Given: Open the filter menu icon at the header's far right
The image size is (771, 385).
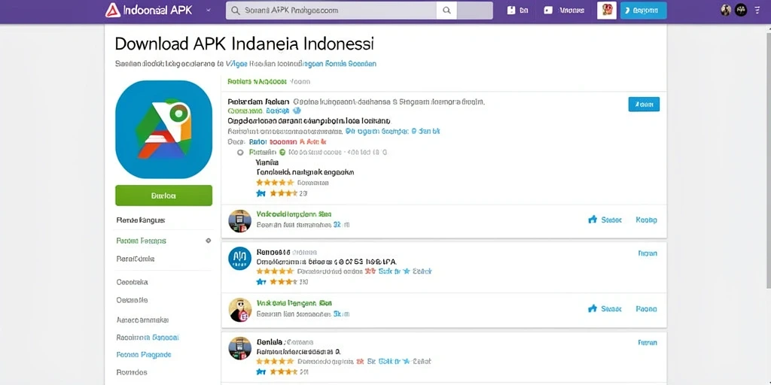Looking at the screenshot, I should (x=757, y=10).
